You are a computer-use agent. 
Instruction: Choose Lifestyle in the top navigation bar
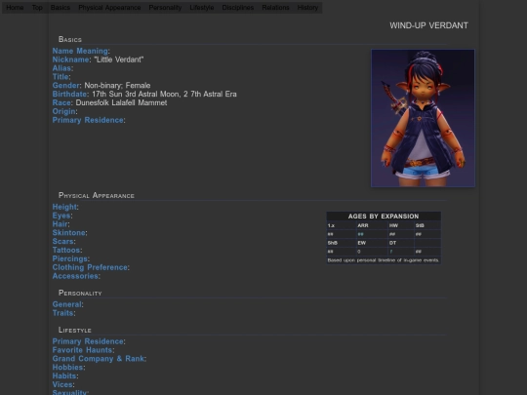coord(202,8)
